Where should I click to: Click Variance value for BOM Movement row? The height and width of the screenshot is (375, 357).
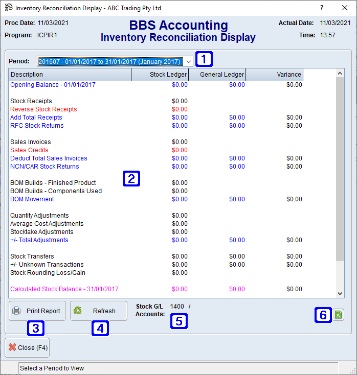point(294,199)
